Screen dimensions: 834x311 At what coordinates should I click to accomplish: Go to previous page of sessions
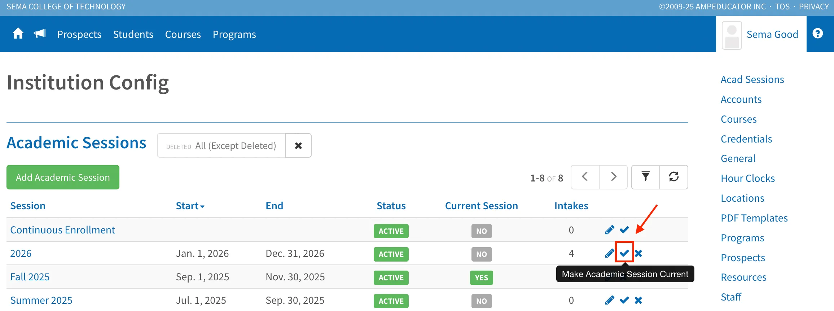click(x=585, y=177)
